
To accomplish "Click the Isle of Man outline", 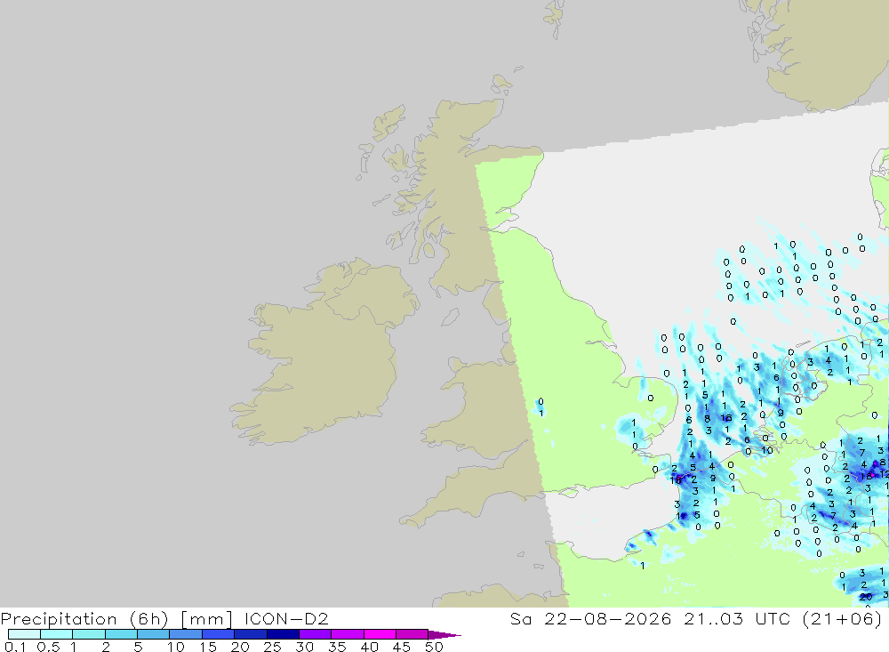I will (x=450, y=318).
